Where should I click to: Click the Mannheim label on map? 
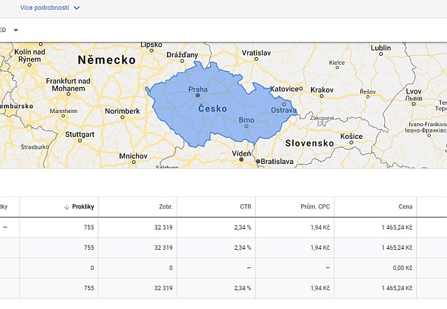[64, 111]
